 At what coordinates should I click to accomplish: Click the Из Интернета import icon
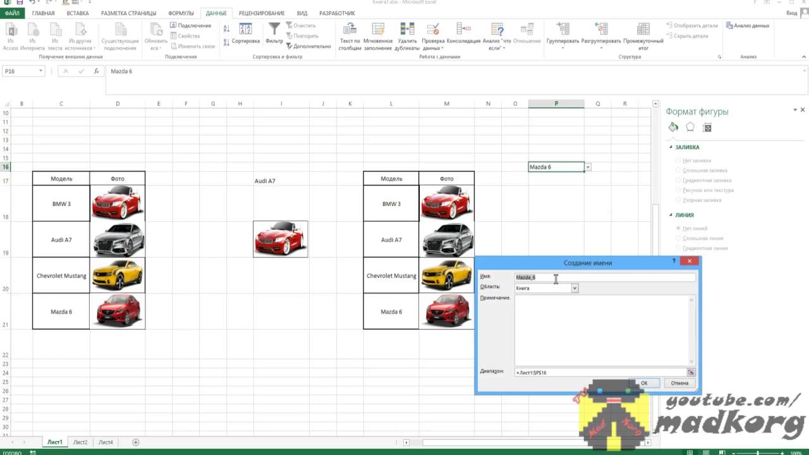pyautogui.click(x=32, y=37)
